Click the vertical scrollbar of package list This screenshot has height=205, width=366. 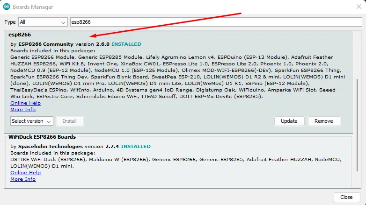pos(357,125)
